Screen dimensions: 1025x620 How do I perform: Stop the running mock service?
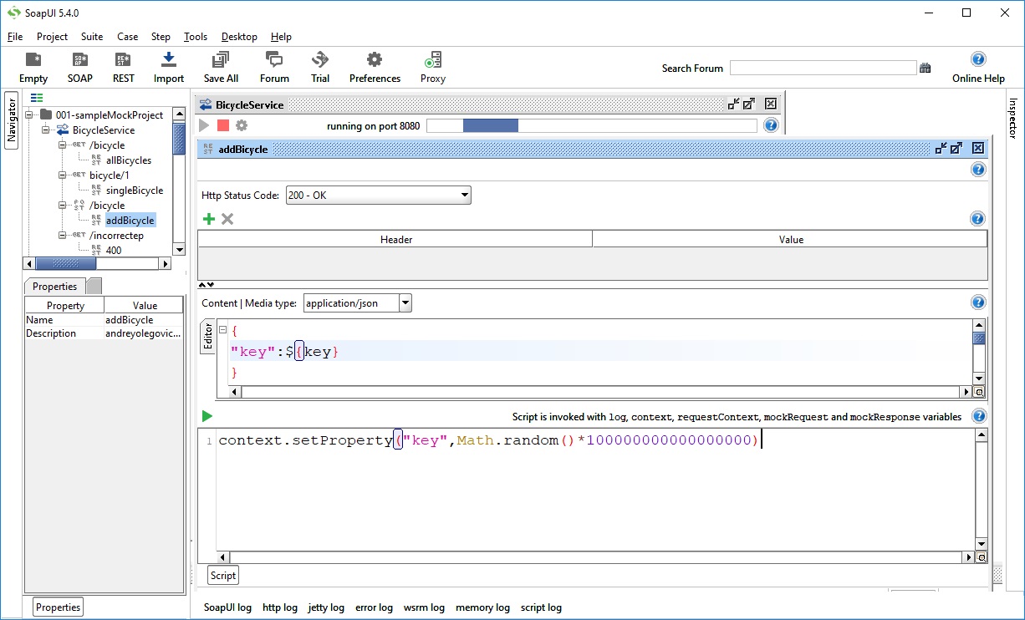(x=222, y=125)
